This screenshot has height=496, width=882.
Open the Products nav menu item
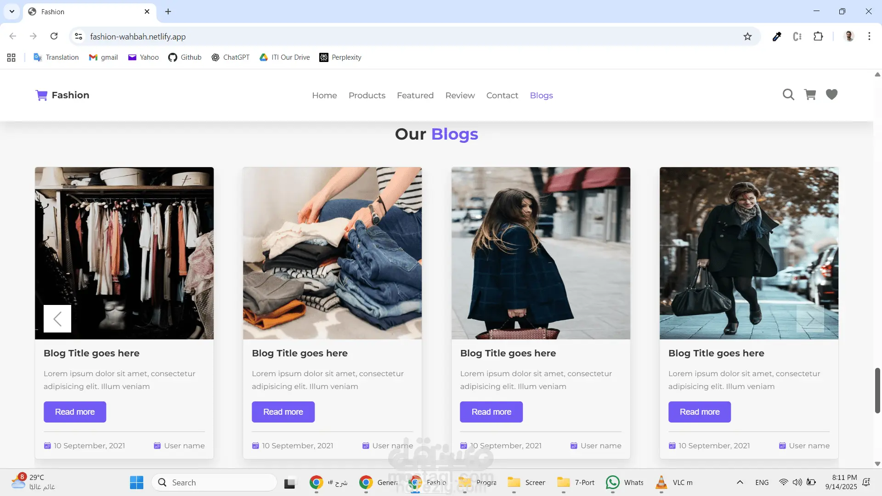pyautogui.click(x=367, y=96)
